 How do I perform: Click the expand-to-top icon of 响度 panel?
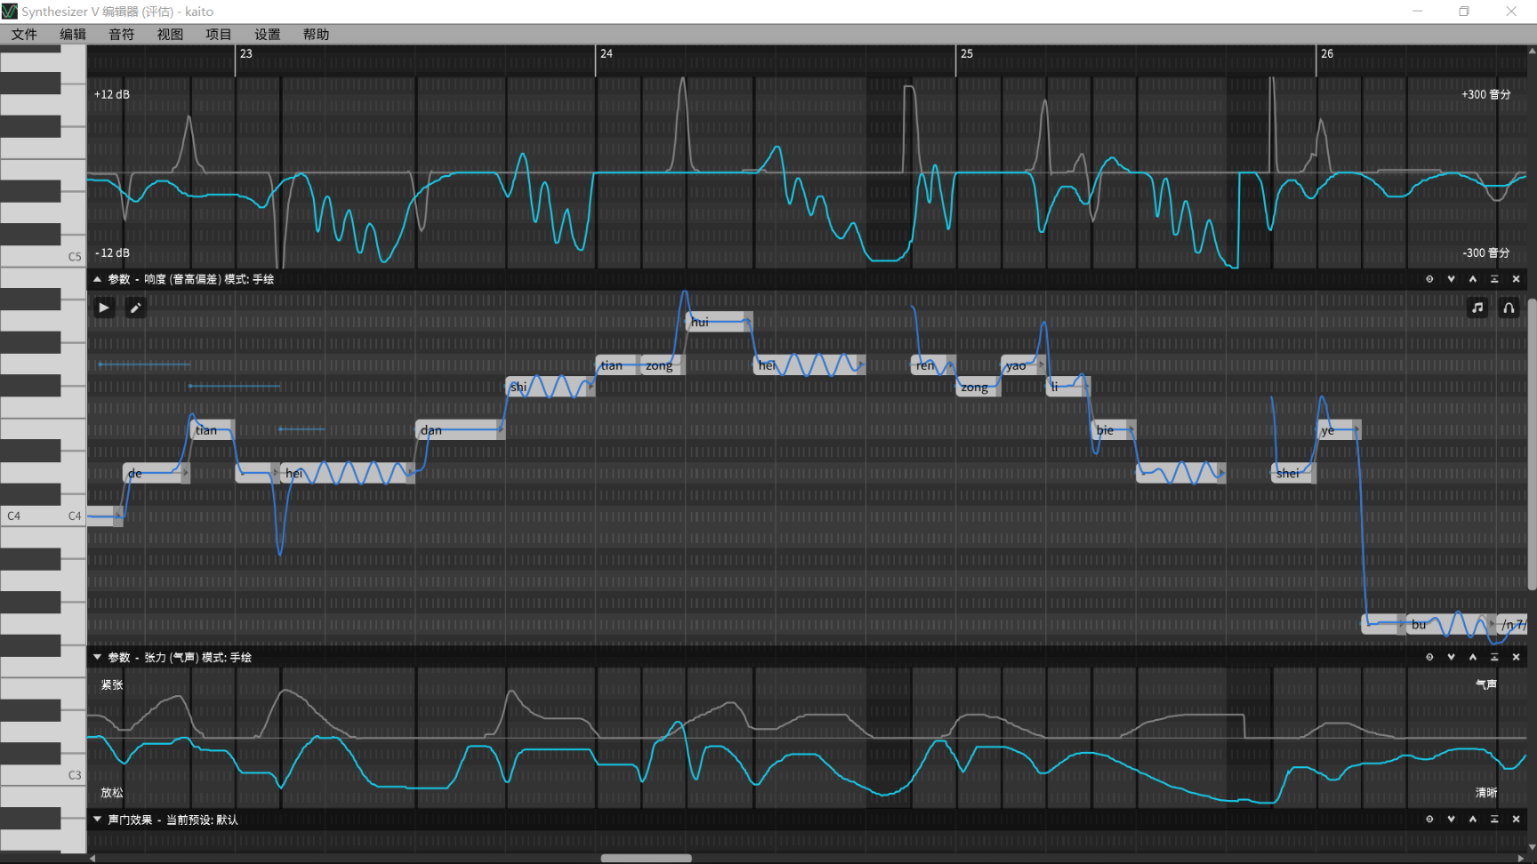[1494, 279]
